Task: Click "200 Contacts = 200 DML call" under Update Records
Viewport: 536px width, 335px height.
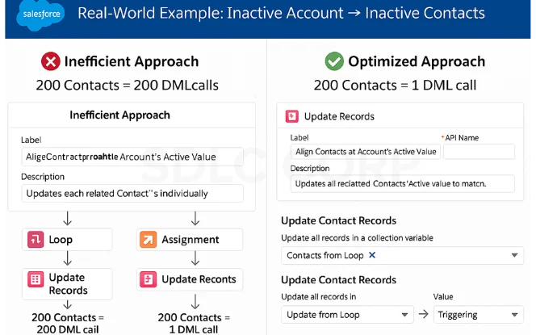Action: click(x=68, y=324)
